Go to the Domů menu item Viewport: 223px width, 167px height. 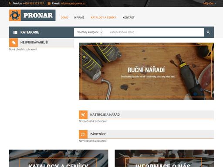click(x=64, y=17)
